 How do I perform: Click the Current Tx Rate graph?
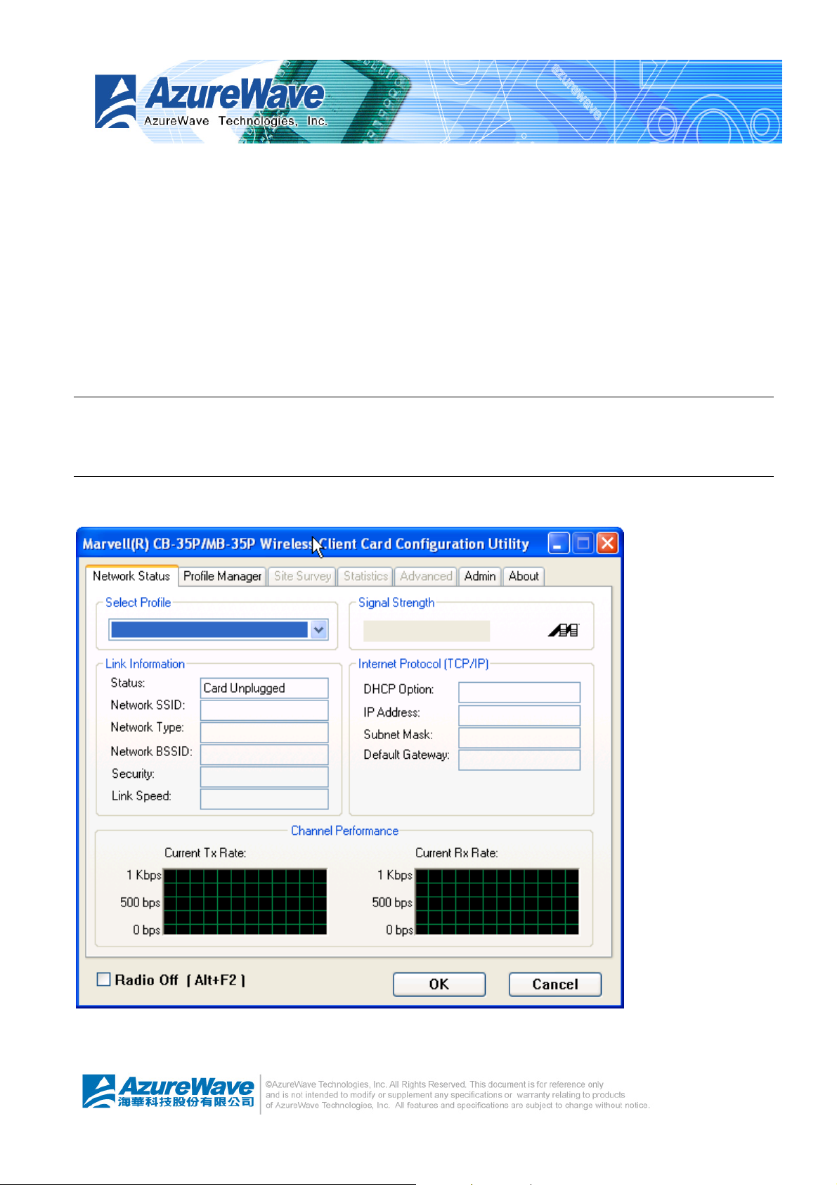click(245, 902)
